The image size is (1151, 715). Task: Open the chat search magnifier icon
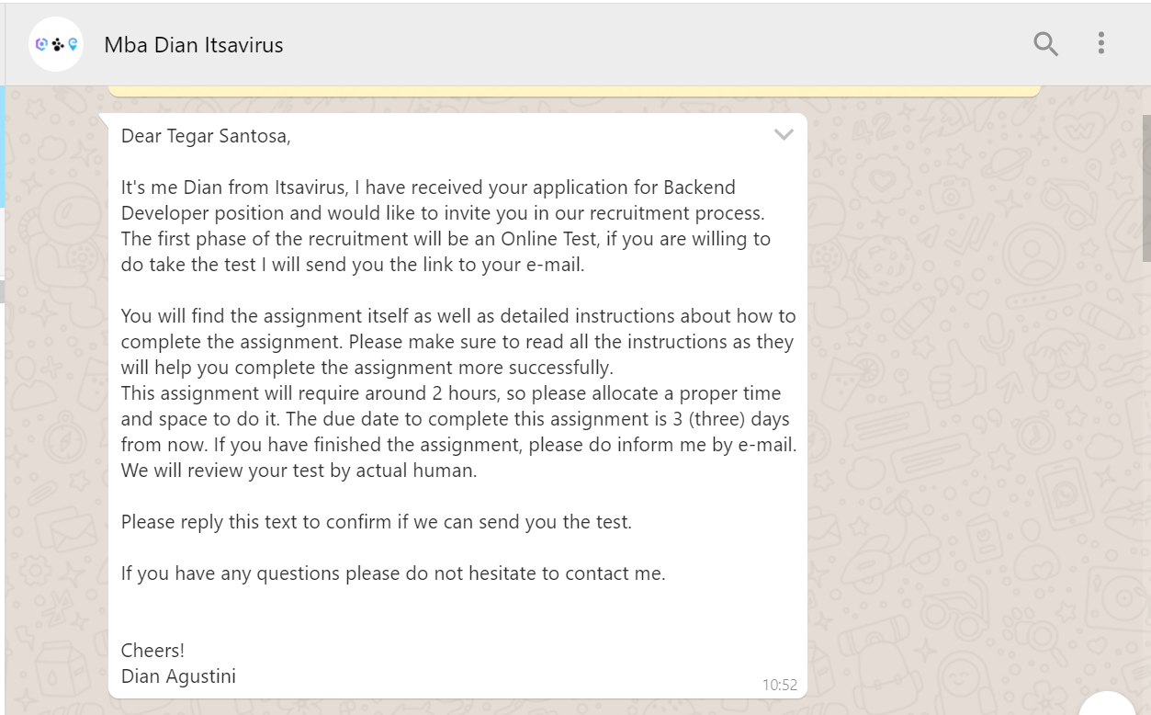1045,43
